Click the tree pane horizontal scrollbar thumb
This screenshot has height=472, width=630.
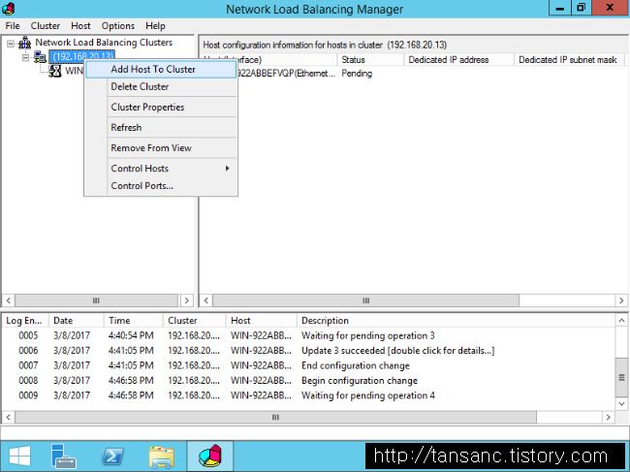(x=96, y=300)
